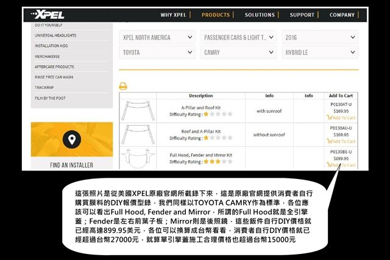The width and height of the screenshot is (390, 260).
Task: Click difficulty star rating of A-Pillar and Roof Kit
Action: tap(218, 114)
